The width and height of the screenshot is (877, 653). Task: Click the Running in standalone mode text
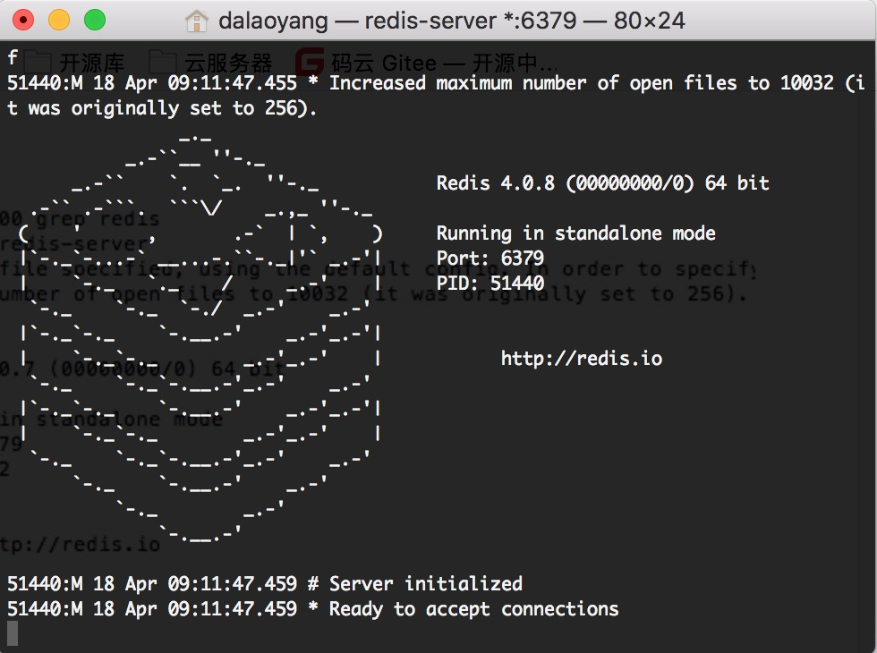pyautogui.click(x=575, y=233)
